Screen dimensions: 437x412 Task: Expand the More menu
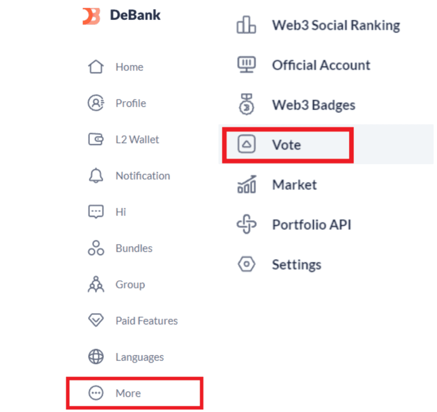click(x=128, y=393)
